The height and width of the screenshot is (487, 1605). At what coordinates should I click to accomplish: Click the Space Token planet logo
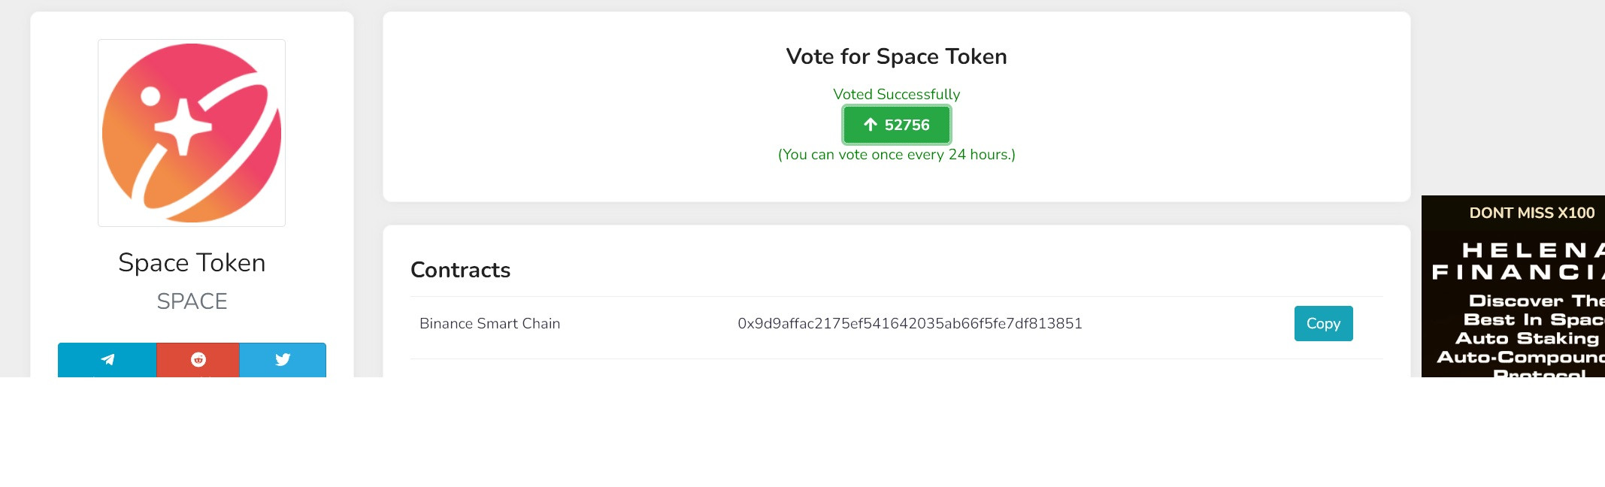click(x=192, y=133)
